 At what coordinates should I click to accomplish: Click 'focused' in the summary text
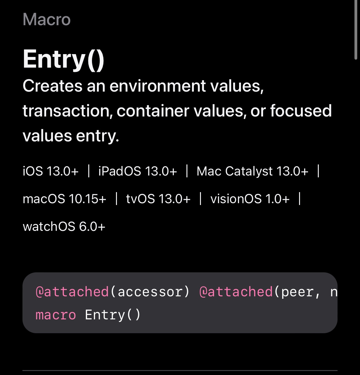pyautogui.click(x=301, y=111)
